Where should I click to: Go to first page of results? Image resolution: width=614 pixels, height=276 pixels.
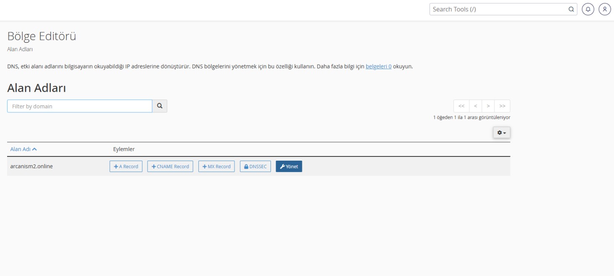tap(461, 106)
